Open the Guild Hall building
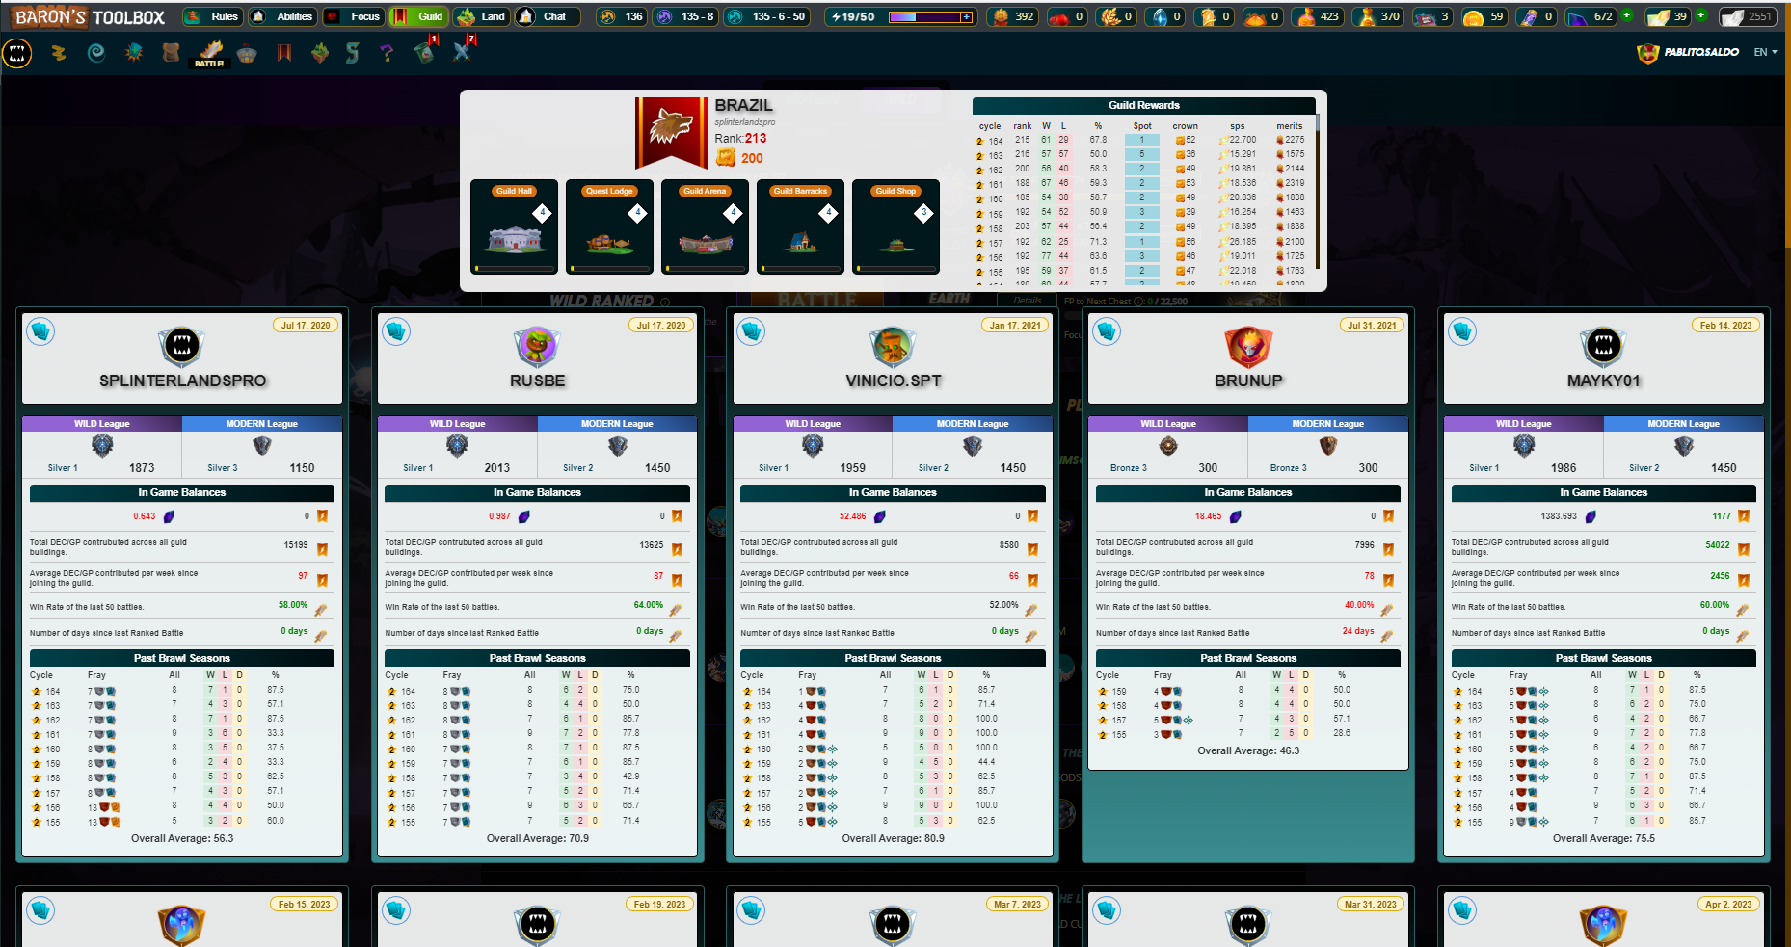The height and width of the screenshot is (947, 1791). pyautogui.click(x=515, y=226)
